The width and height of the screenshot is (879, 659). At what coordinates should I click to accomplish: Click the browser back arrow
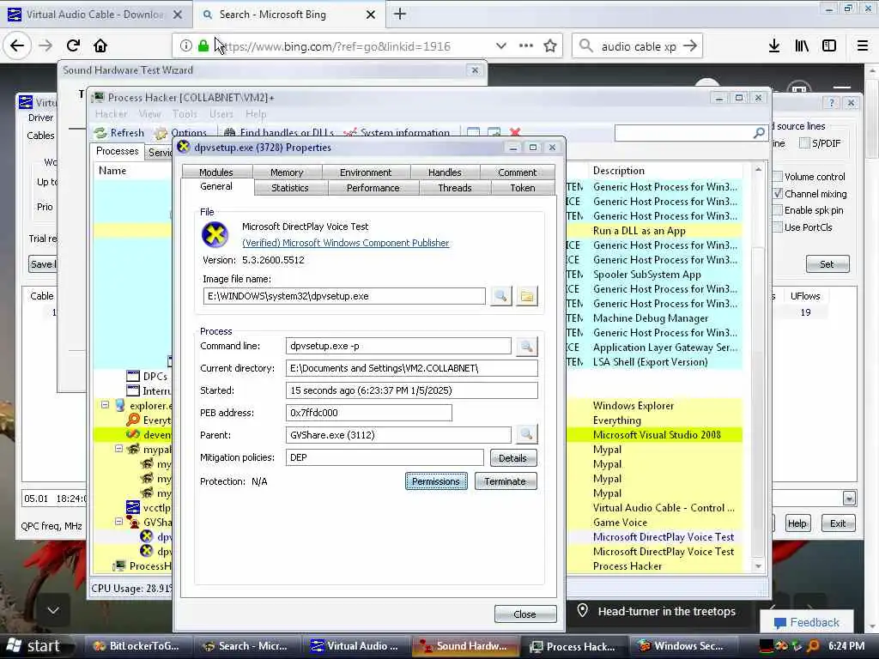(x=17, y=46)
